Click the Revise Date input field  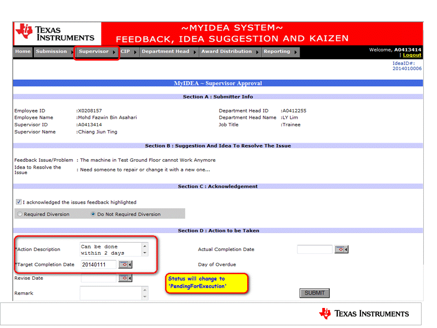(98, 278)
